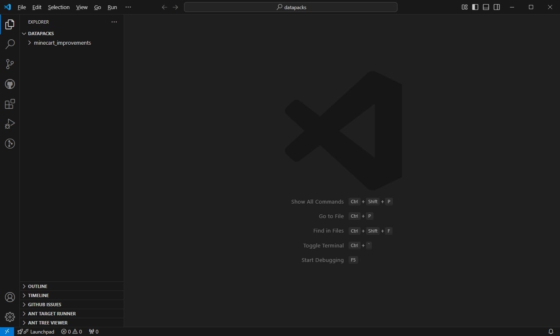Screen dimensions: 560x336
Task: Open the Run and Debug view
Action: tap(10, 124)
